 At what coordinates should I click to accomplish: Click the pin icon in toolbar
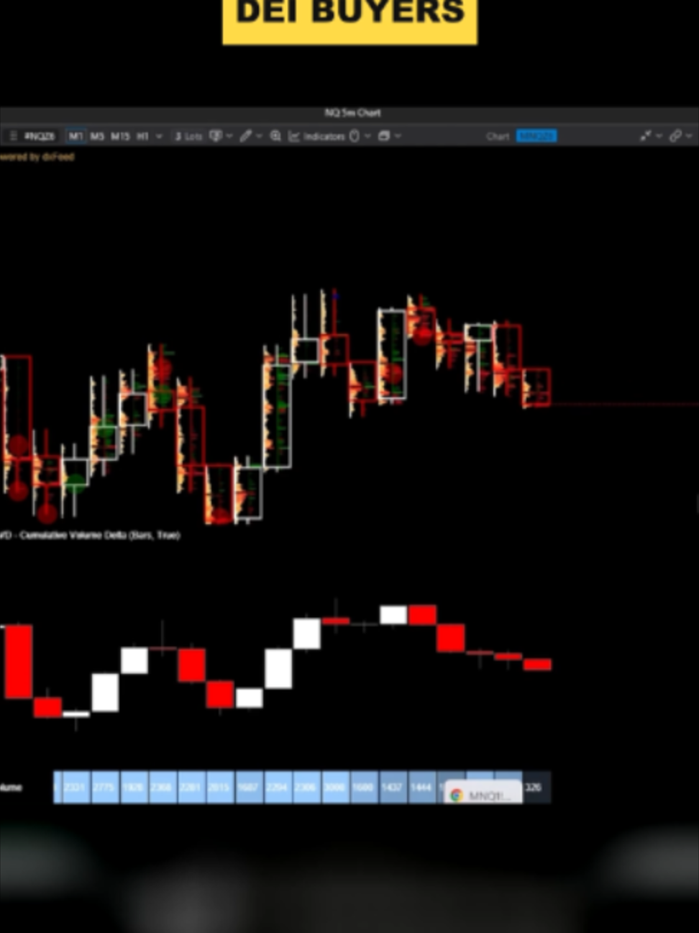[646, 136]
